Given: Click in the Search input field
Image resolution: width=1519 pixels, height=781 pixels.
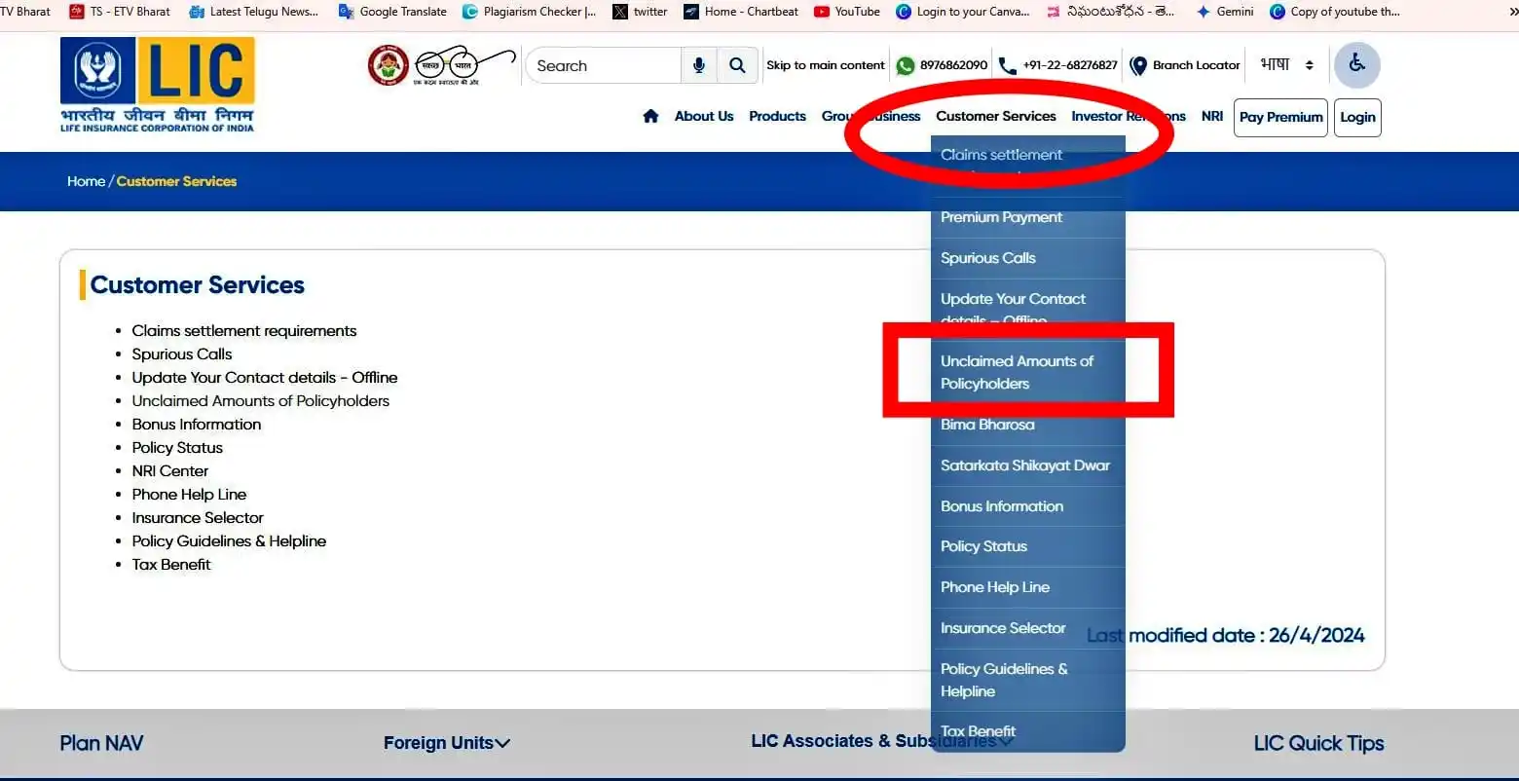Looking at the screenshot, I should coord(604,65).
